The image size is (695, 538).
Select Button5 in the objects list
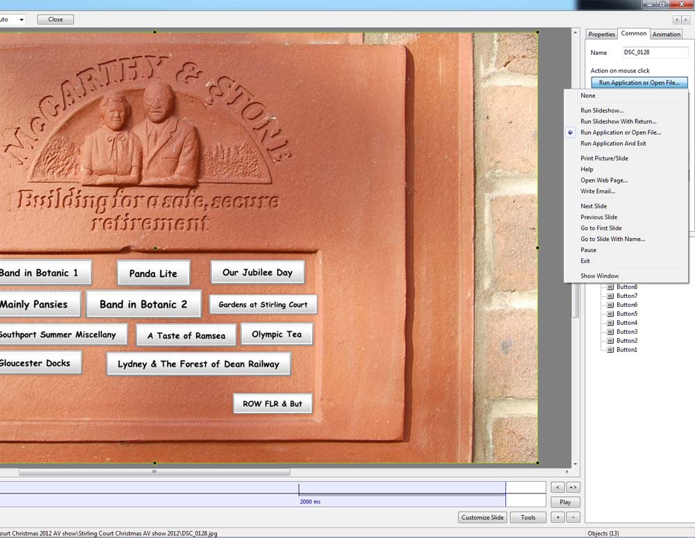(627, 314)
